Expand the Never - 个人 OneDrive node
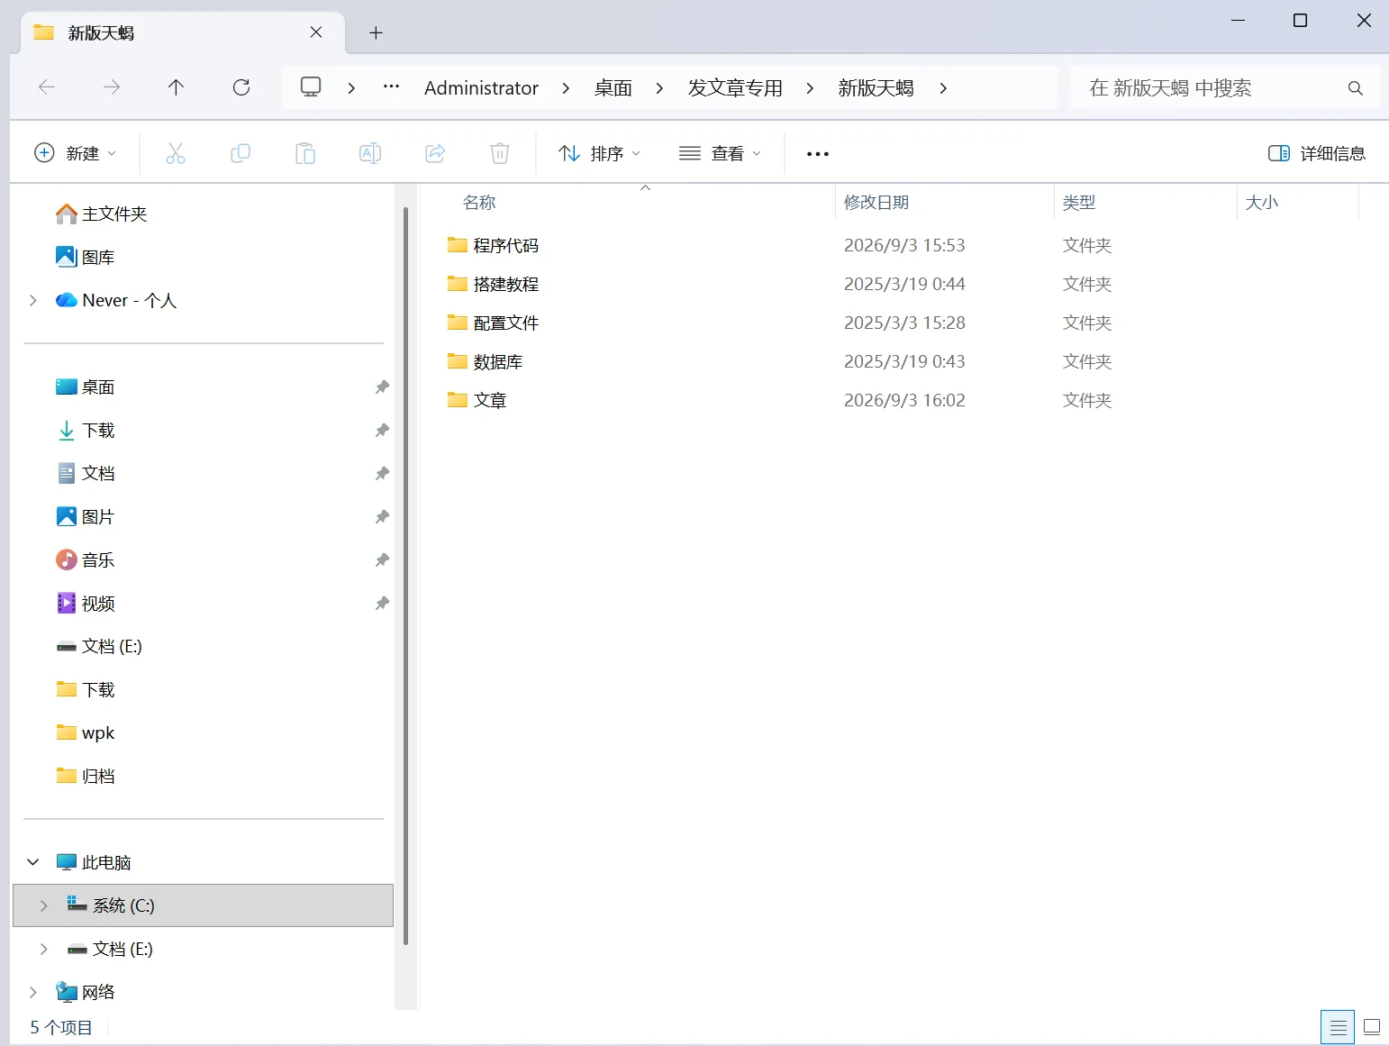The image size is (1389, 1046). [33, 300]
